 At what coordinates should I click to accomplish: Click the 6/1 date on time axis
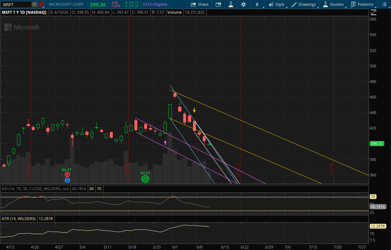(x=175, y=247)
